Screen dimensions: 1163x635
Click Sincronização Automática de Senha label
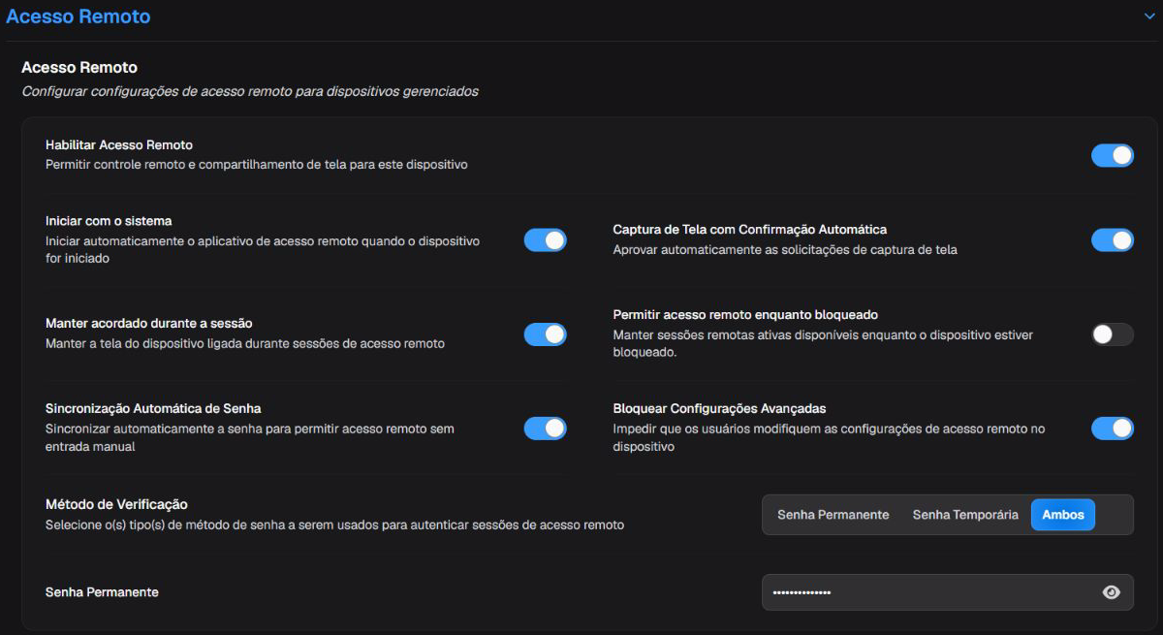tap(153, 408)
